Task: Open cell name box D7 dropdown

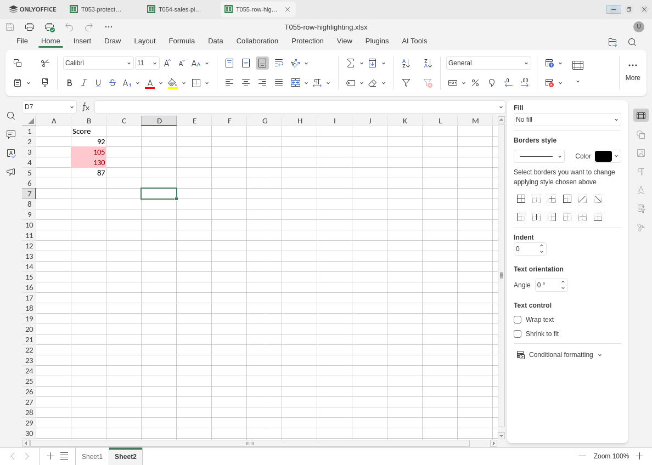Action: pos(71,107)
